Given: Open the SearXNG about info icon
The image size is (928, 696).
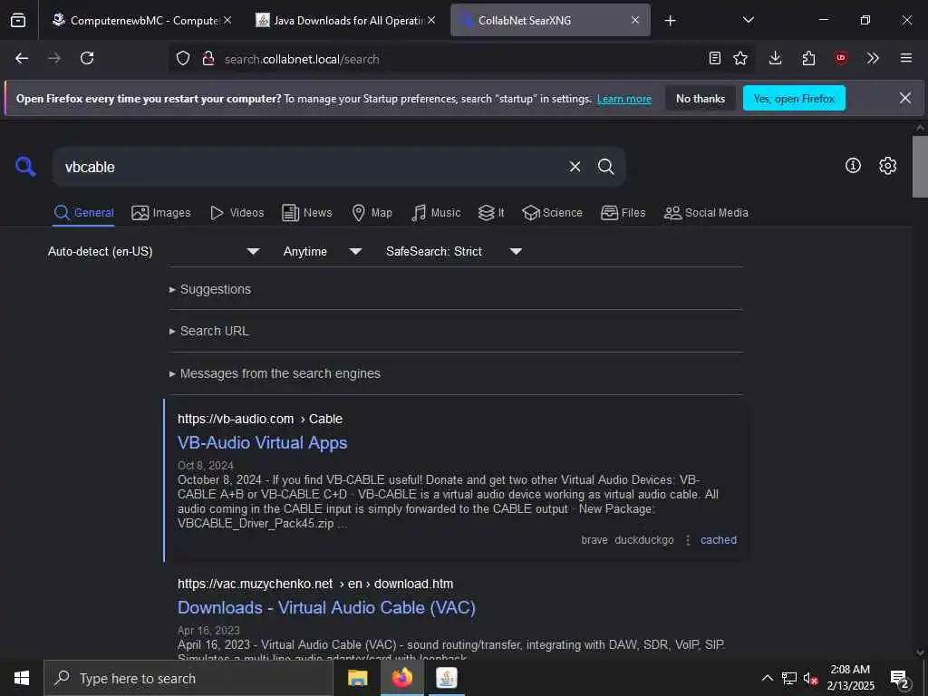Looking at the screenshot, I should pyautogui.click(x=853, y=166).
